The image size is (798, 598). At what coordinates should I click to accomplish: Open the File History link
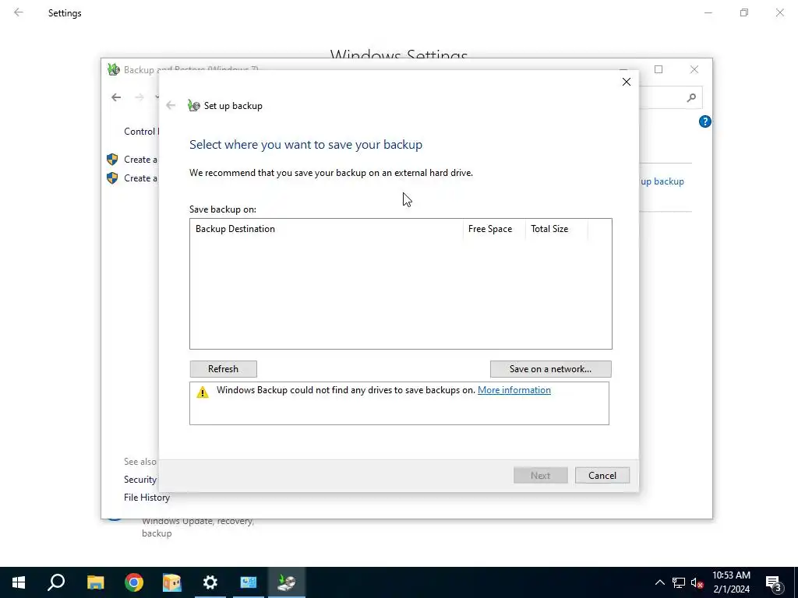147,498
